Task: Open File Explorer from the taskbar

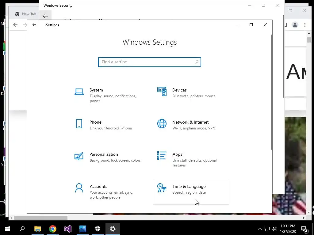Action: [x=37, y=229]
